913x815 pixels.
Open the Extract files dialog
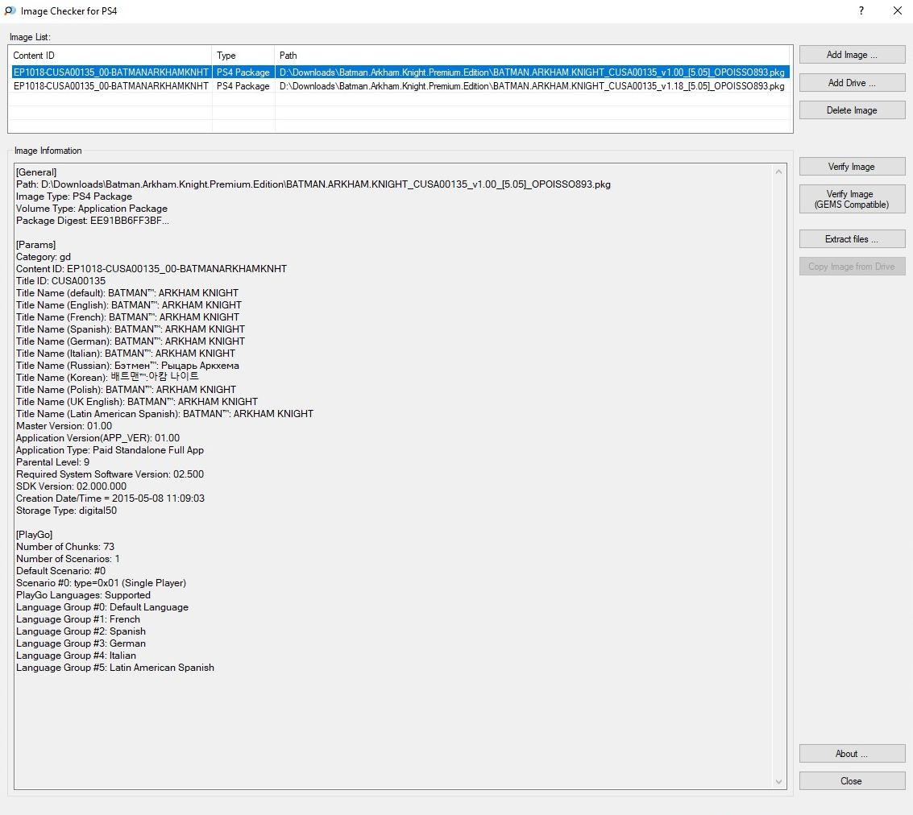pyautogui.click(x=852, y=239)
